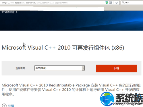Click the green security shield icon
This screenshot has height=107, width=143.
coord(107,3)
